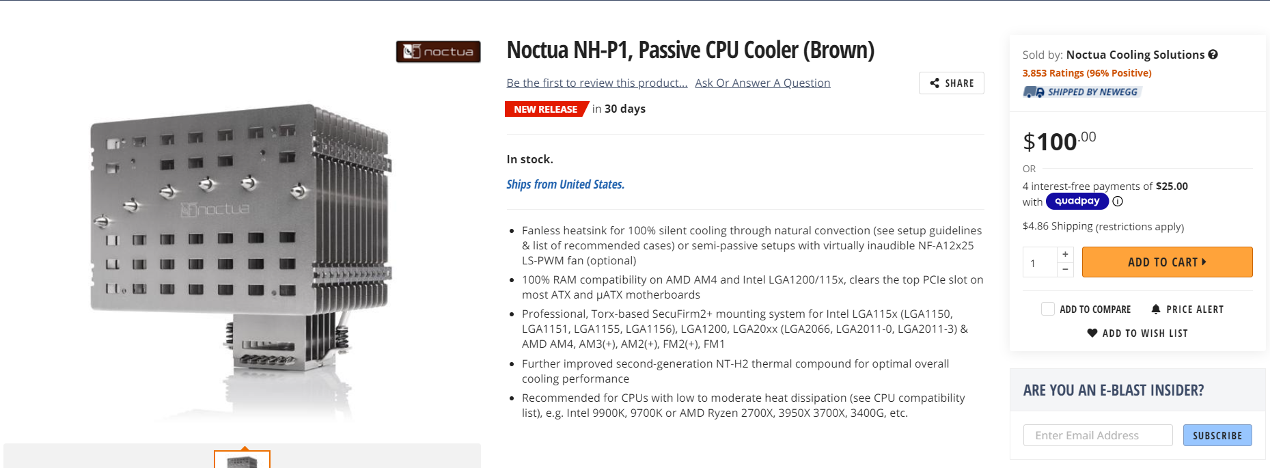Screen dimensions: 1270x468
Task: Click the seller help question mark icon
Action: point(1213,55)
